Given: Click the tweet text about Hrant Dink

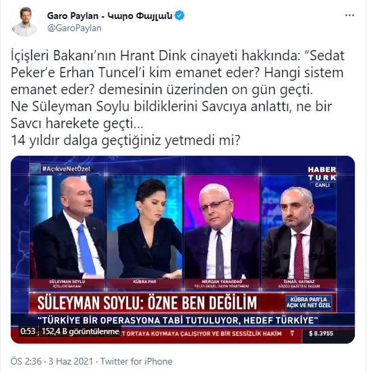Looking at the screenshot, I should pyautogui.click(x=178, y=98).
